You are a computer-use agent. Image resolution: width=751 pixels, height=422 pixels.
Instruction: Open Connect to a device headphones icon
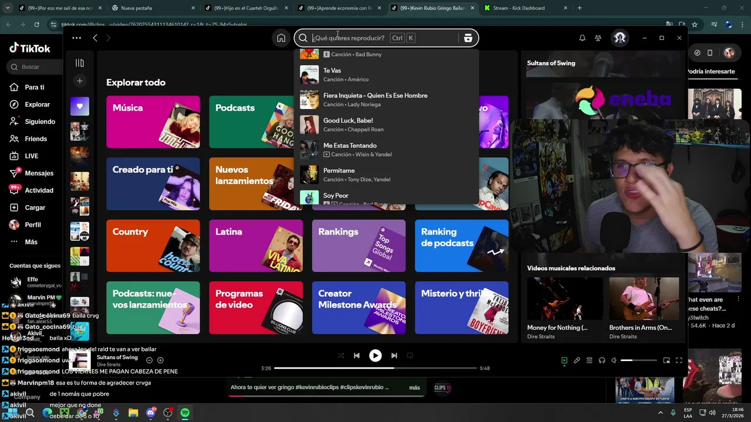pyautogui.click(x=601, y=360)
